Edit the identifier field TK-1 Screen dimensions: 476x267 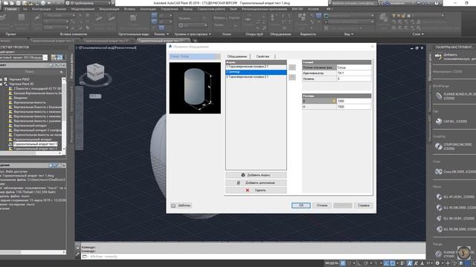tap(354, 73)
